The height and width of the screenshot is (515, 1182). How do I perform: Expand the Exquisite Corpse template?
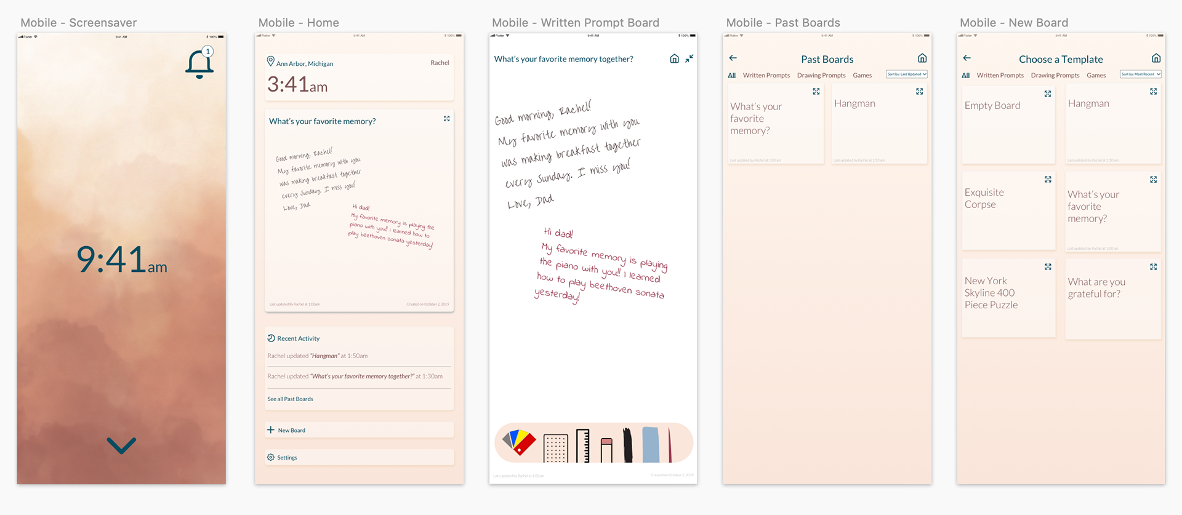tap(1048, 179)
